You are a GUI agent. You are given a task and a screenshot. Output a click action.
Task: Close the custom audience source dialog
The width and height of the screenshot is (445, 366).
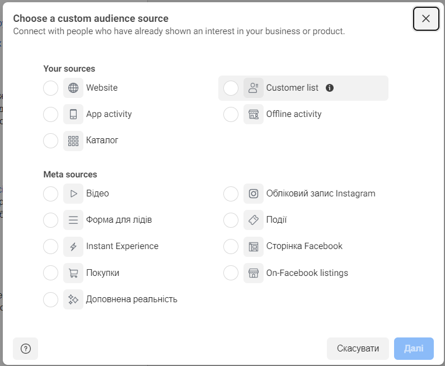click(426, 18)
